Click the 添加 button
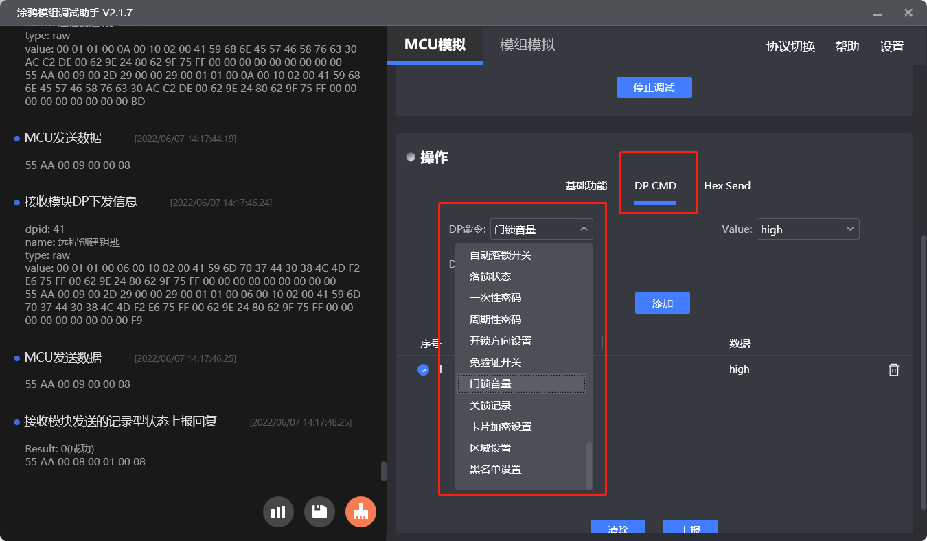This screenshot has height=541, width=927. [663, 303]
